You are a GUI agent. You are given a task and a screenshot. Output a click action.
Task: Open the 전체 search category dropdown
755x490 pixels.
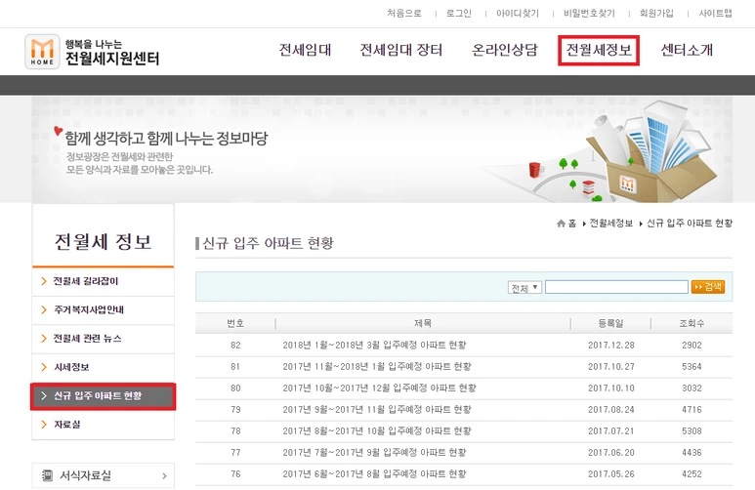(x=524, y=287)
